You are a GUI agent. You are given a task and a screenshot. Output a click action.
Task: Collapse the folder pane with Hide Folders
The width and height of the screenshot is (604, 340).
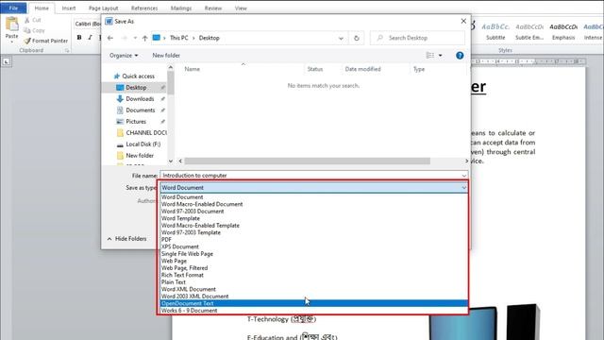click(126, 239)
